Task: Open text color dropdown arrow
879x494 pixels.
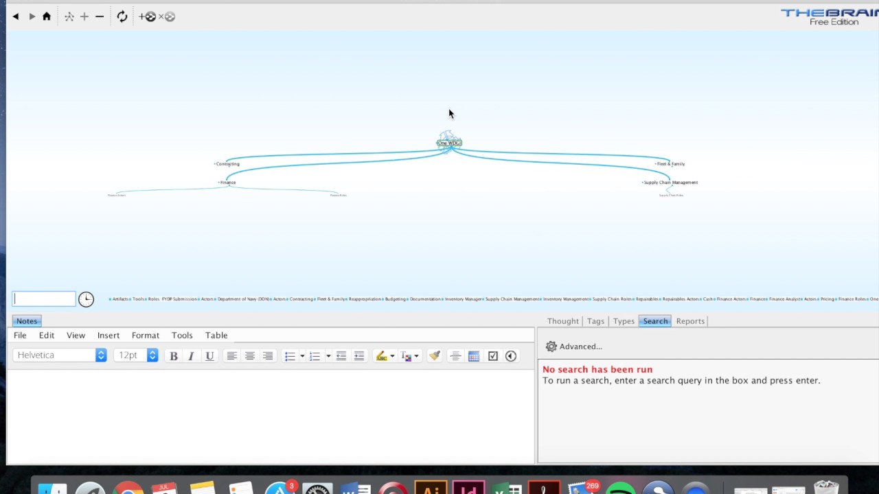Action: [416, 356]
